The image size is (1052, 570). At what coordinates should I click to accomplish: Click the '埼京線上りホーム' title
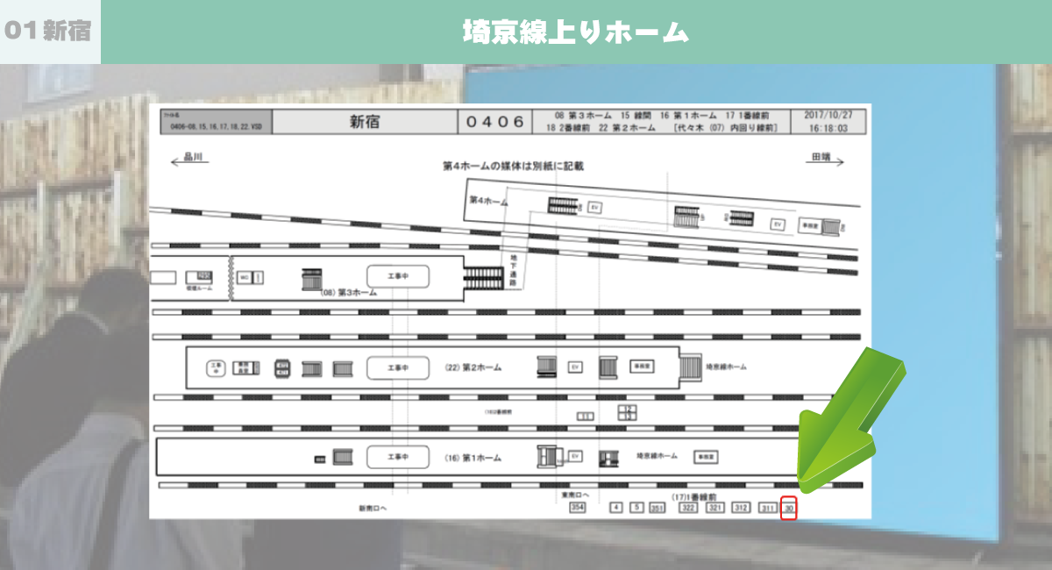coord(575,32)
